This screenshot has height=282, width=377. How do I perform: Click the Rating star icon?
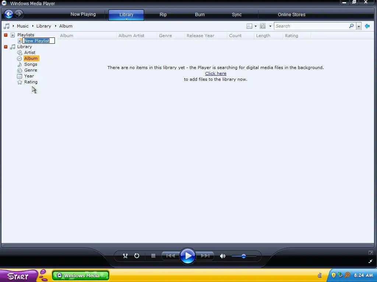point(20,82)
